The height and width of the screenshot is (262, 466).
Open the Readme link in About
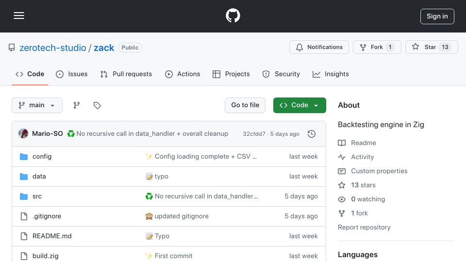tap(363, 143)
